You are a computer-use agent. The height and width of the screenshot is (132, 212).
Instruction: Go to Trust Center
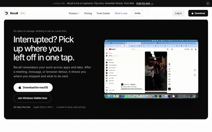tap(103, 13)
